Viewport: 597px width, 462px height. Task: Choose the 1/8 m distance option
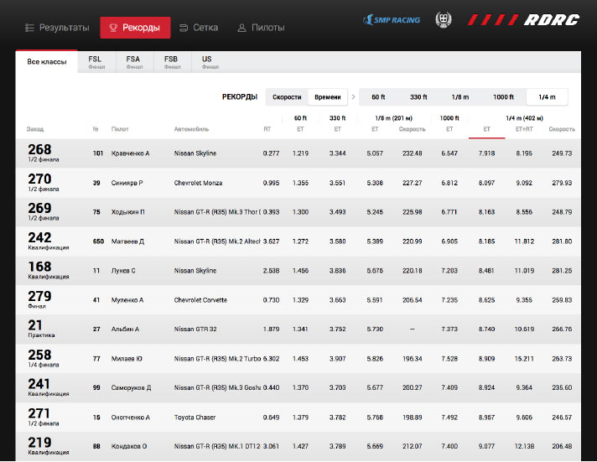click(x=460, y=97)
